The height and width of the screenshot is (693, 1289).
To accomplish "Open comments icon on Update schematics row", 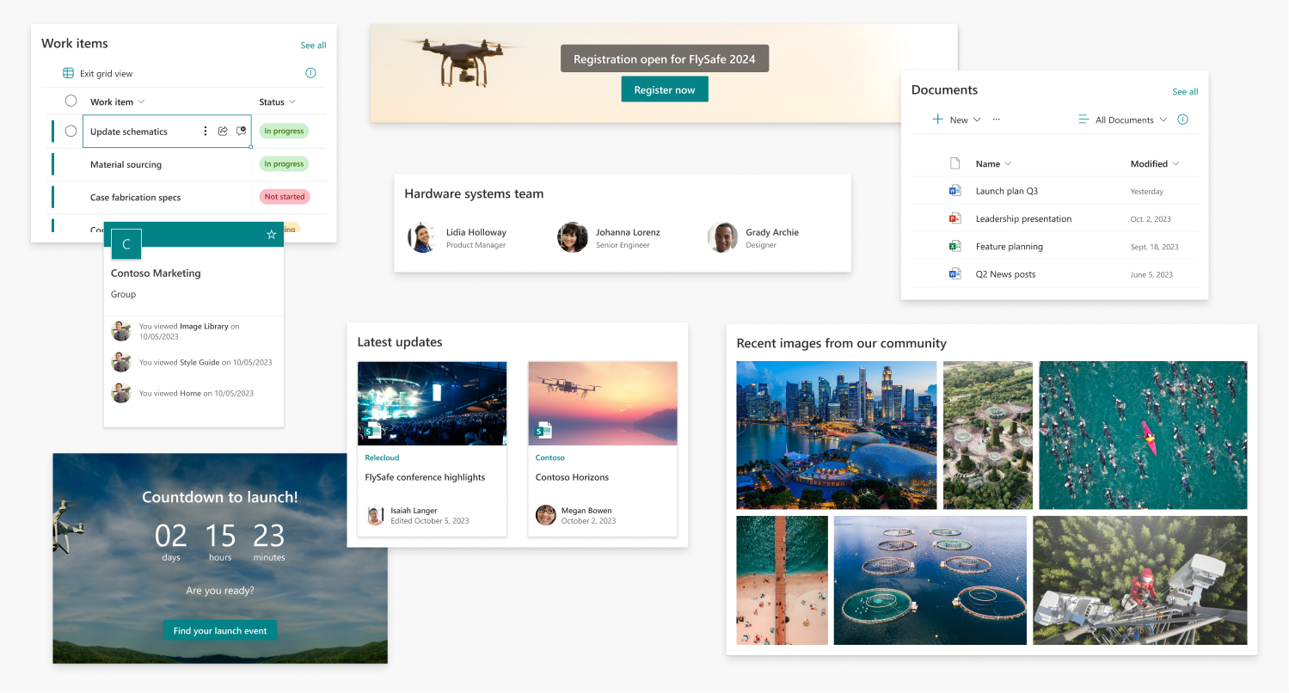I will point(241,131).
